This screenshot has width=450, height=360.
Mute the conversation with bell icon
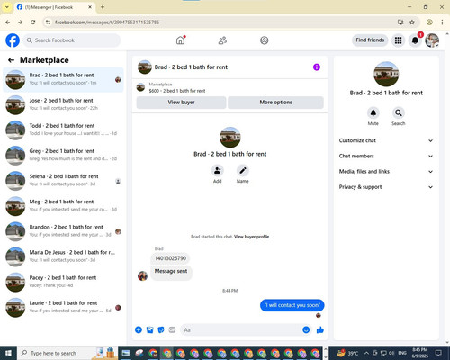(373, 112)
